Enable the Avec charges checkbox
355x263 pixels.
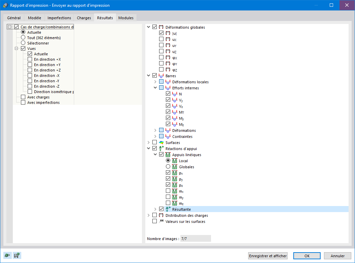pyautogui.click(x=23, y=97)
